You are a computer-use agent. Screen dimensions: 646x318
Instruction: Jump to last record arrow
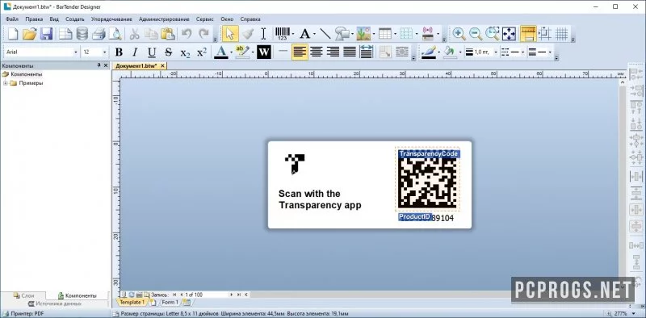pyautogui.click(x=238, y=295)
